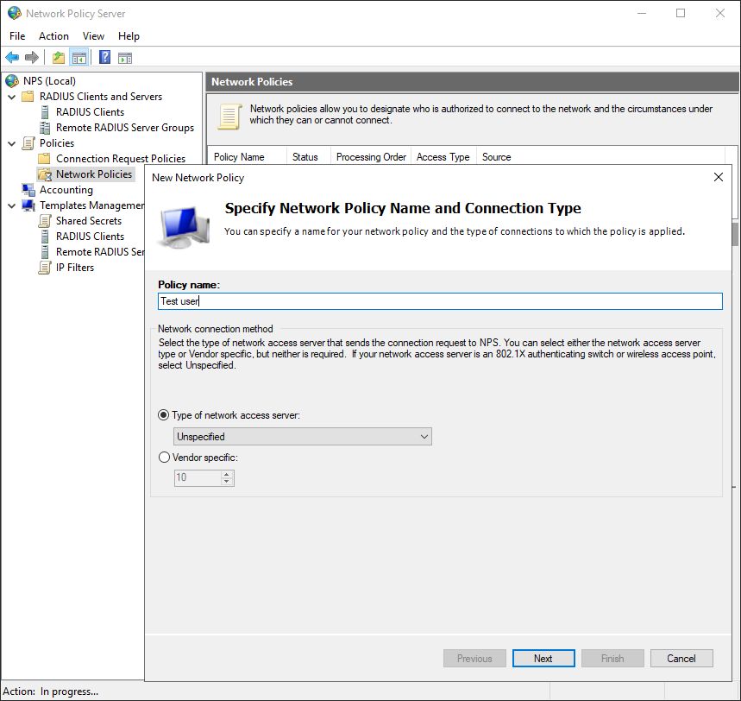Maximize the Network Policy Server window

(681, 13)
